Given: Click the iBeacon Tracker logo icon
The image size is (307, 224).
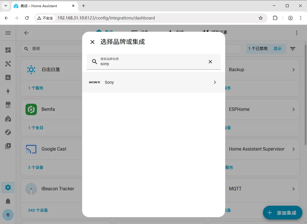Looking at the screenshot, I should (x=31, y=189).
